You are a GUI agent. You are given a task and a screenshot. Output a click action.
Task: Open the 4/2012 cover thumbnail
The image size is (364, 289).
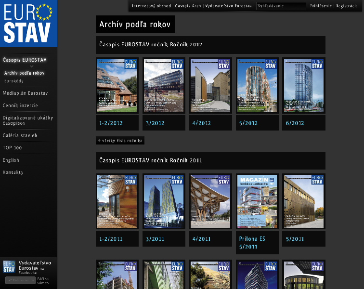(x=210, y=85)
